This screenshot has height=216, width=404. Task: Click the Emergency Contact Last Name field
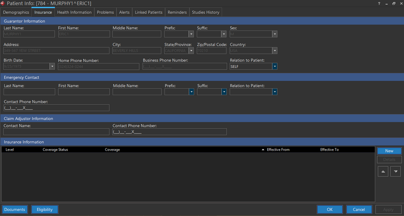(29, 92)
